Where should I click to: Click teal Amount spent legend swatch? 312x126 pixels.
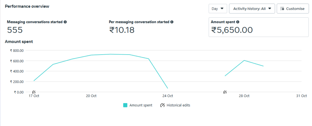(125, 105)
